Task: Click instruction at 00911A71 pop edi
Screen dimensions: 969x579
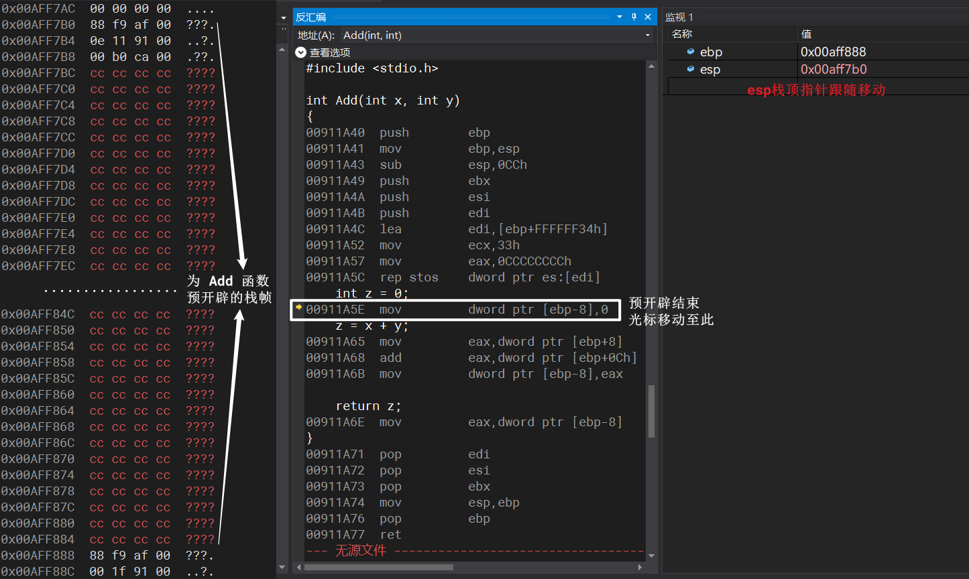Action: point(398,454)
